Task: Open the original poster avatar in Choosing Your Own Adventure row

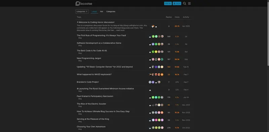Action: [150, 128]
